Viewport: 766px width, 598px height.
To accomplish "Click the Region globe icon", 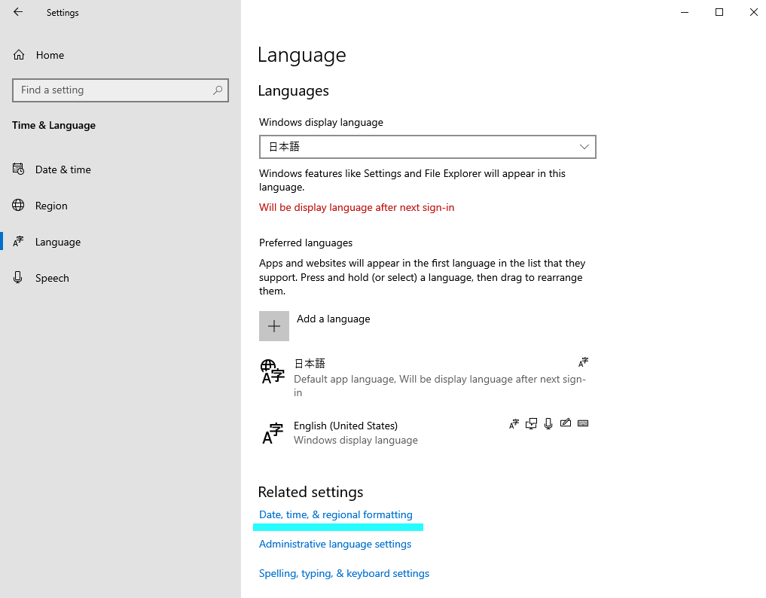I will pos(18,205).
